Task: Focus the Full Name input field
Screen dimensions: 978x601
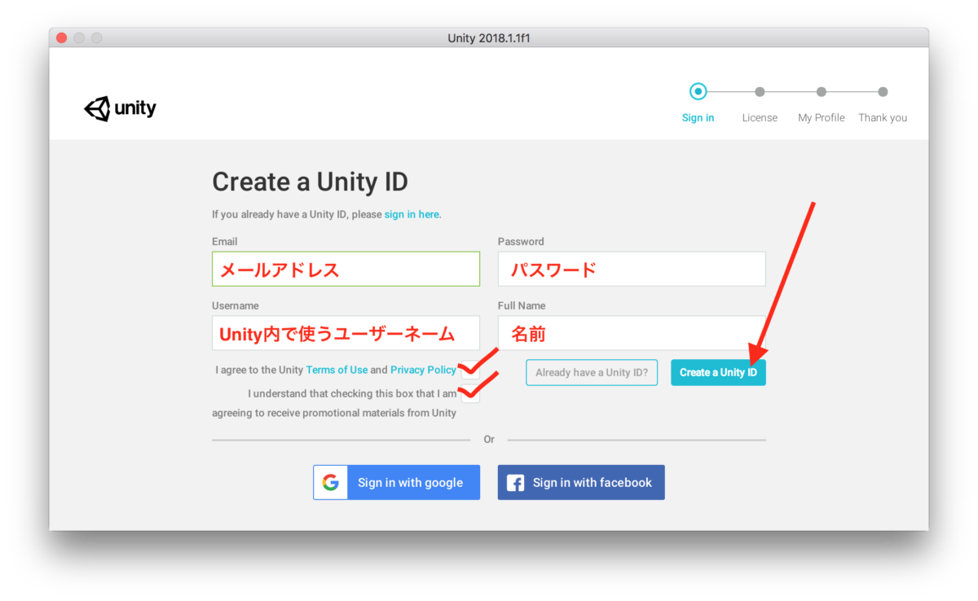Action: pyautogui.click(x=632, y=333)
